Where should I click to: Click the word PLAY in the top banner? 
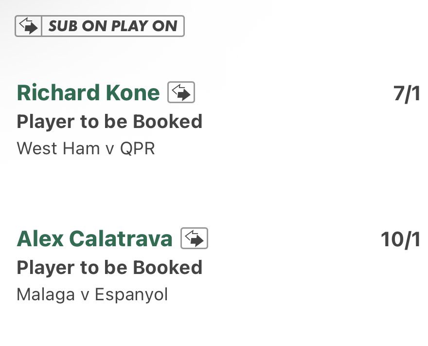(129, 26)
